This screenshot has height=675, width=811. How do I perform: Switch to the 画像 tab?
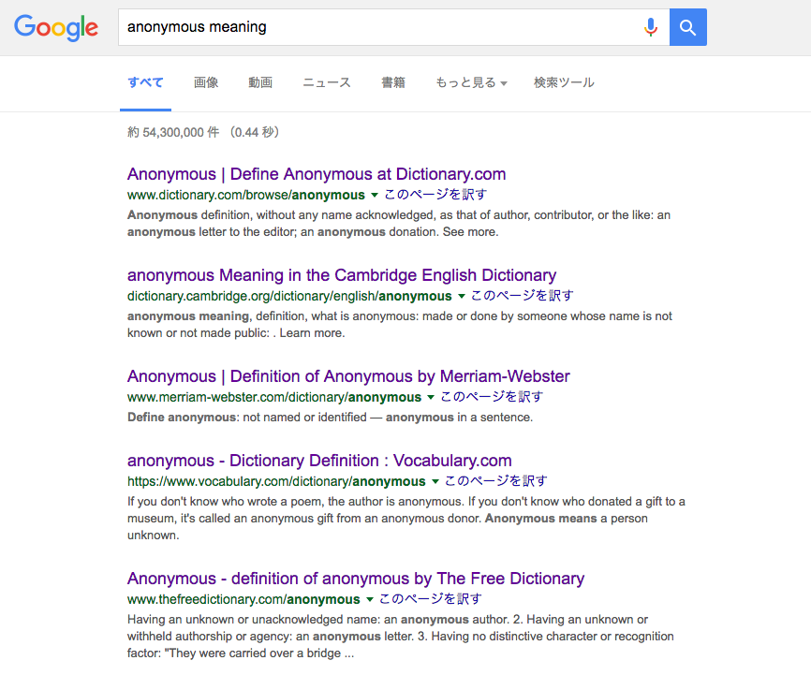coord(206,82)
